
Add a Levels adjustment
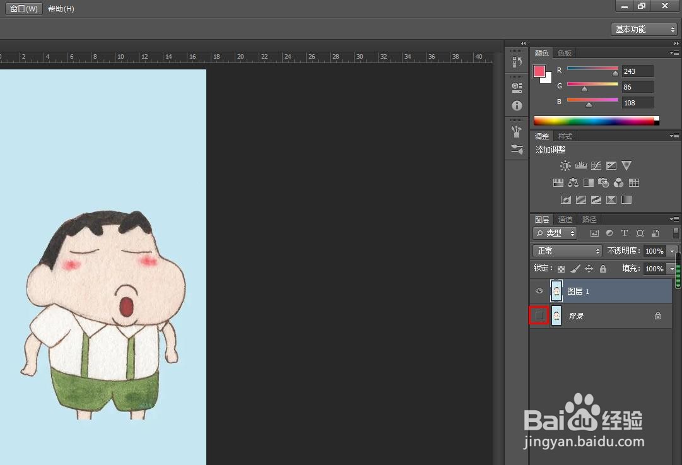point(580,166)
